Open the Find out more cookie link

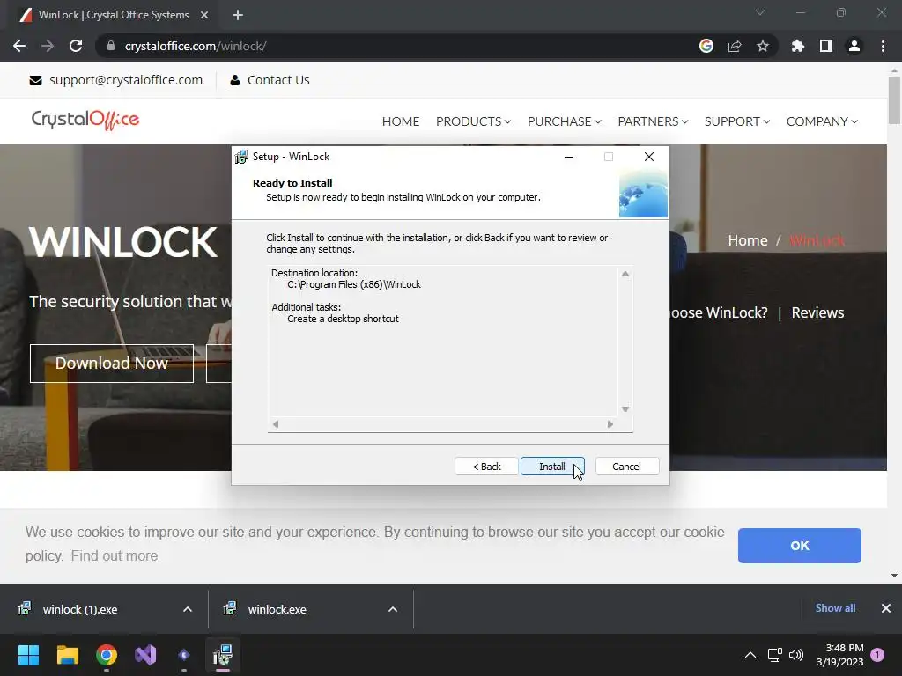114,556
